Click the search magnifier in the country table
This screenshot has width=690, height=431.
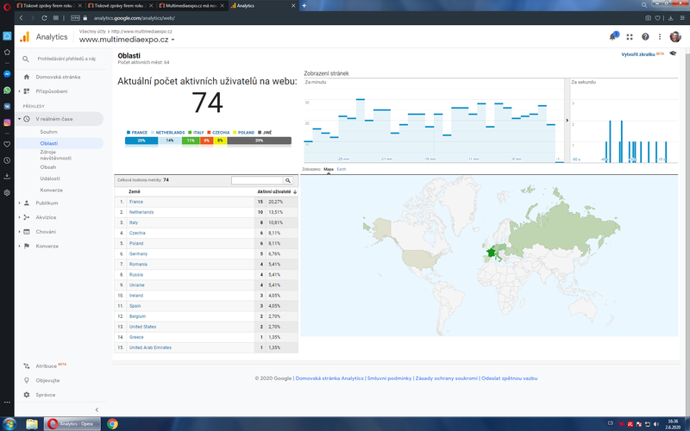tap(288, 180)
